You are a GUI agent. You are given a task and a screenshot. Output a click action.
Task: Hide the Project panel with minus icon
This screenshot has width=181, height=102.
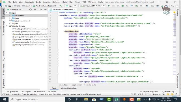tap(45, 9)
